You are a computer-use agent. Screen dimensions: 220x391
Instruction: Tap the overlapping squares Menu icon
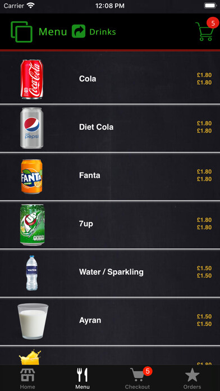(x=21, y=31)
